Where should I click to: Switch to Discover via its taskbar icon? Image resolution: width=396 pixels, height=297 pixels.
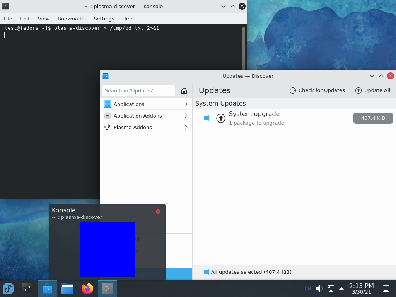tap(47, 288)
